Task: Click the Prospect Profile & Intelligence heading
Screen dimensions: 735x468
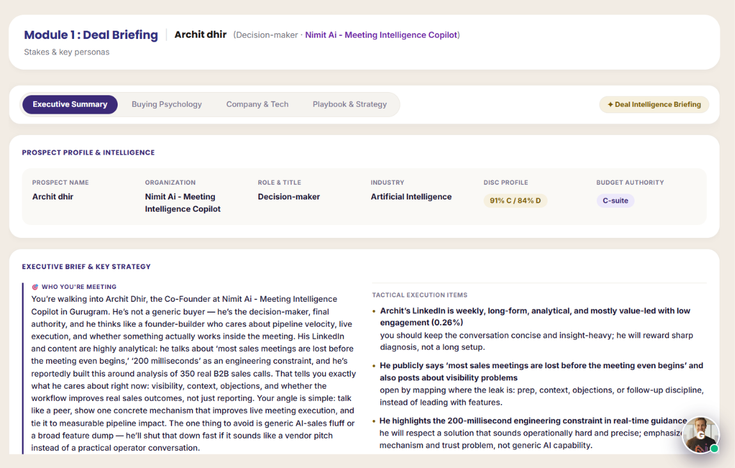Action: click(88, 153)
